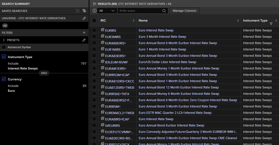This screenshot has width=279, height=145.
Task: Open instrument icon beside EURAB6EIRS=
Action: coord(103,43)
